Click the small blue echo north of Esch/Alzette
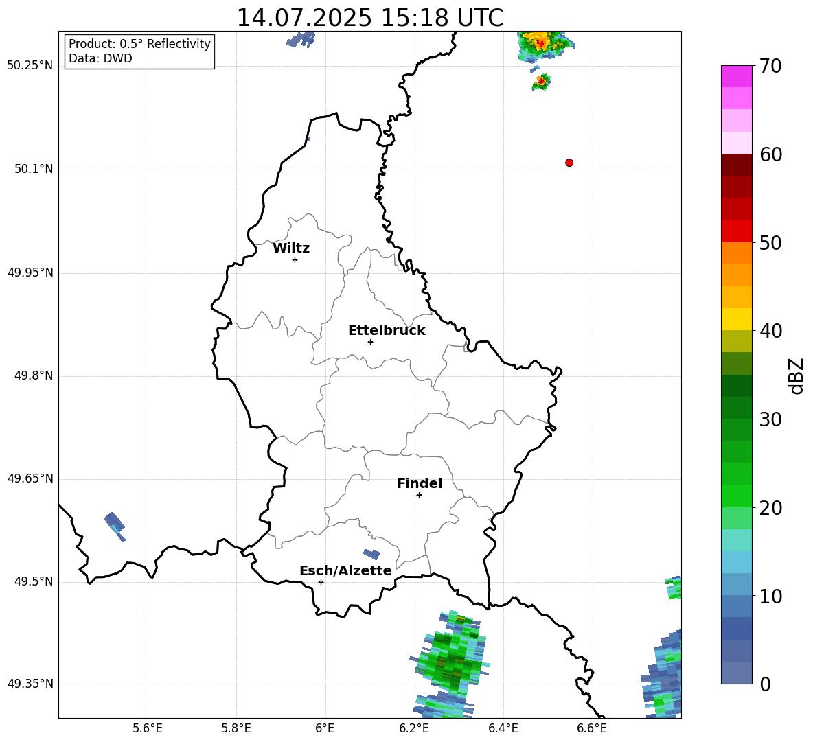 [x=371, y=554]
